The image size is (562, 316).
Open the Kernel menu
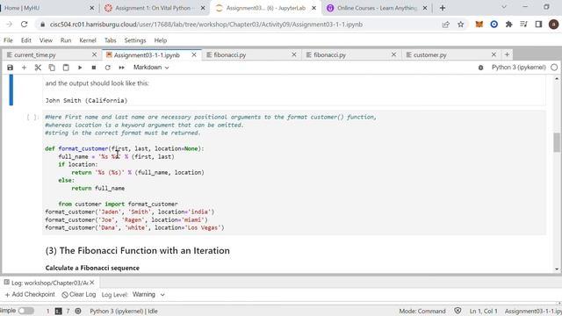[88, 40]
